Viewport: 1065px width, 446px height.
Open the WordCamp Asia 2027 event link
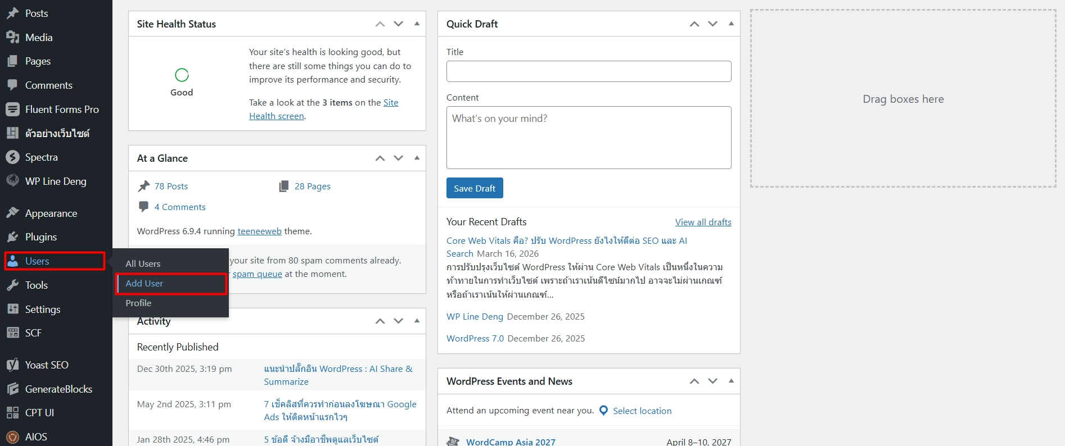click(x=511, y=442)
